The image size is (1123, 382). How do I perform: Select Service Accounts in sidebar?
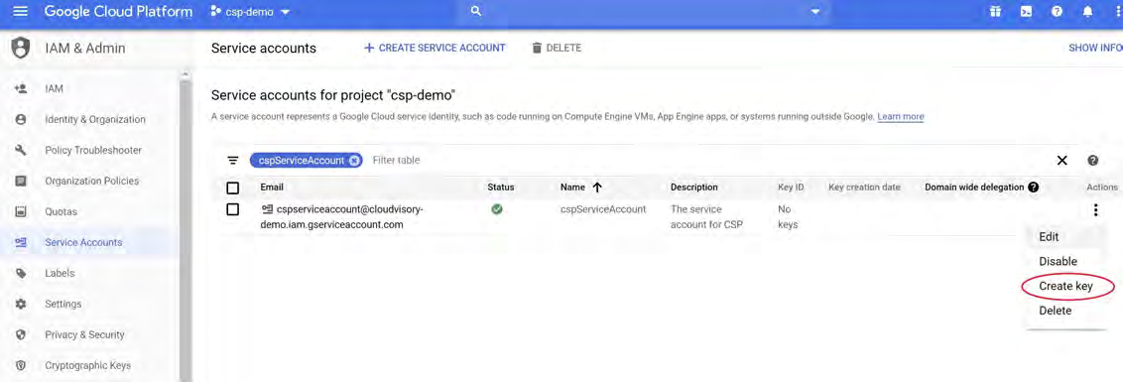83,242
